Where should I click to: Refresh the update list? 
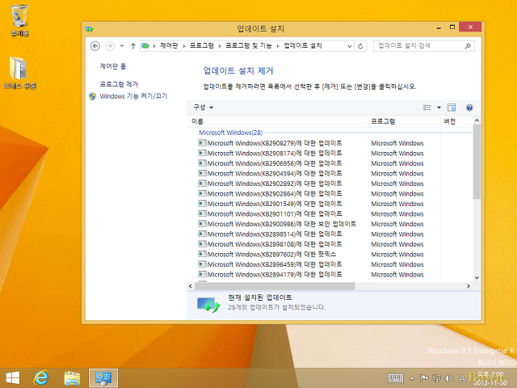click(x=360, y=46)
